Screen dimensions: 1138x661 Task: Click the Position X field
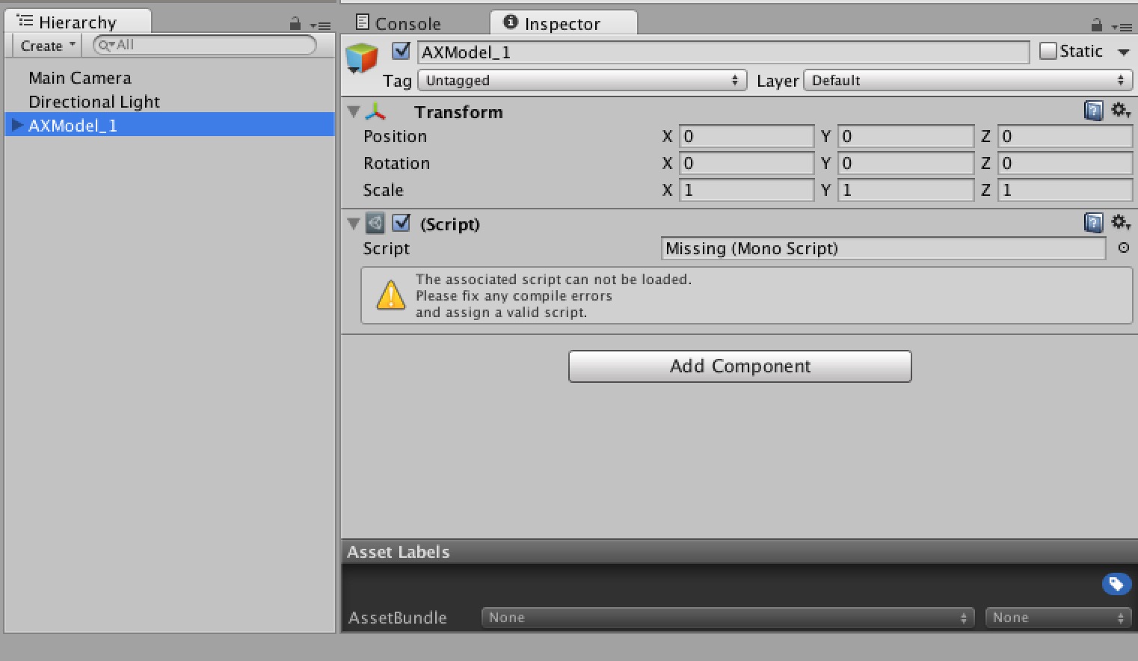tap(746, 136)
